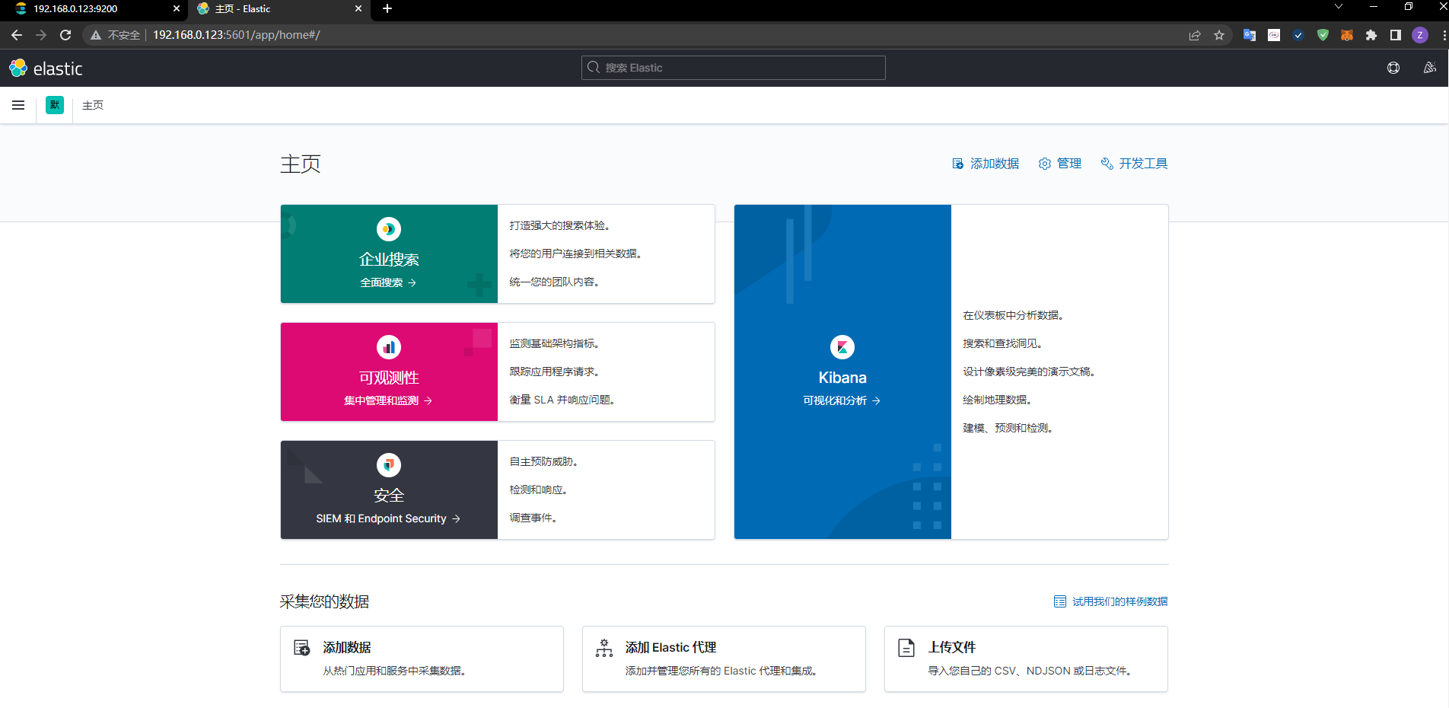Click the elastic logo in header
This screenshot has height=708, width=1449.
46,69
